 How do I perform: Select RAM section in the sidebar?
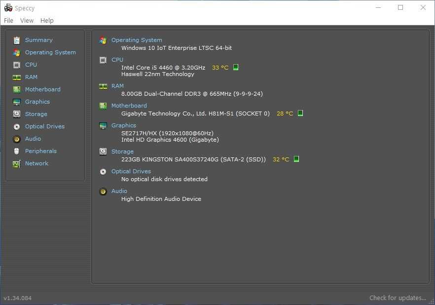pos(32,77)
